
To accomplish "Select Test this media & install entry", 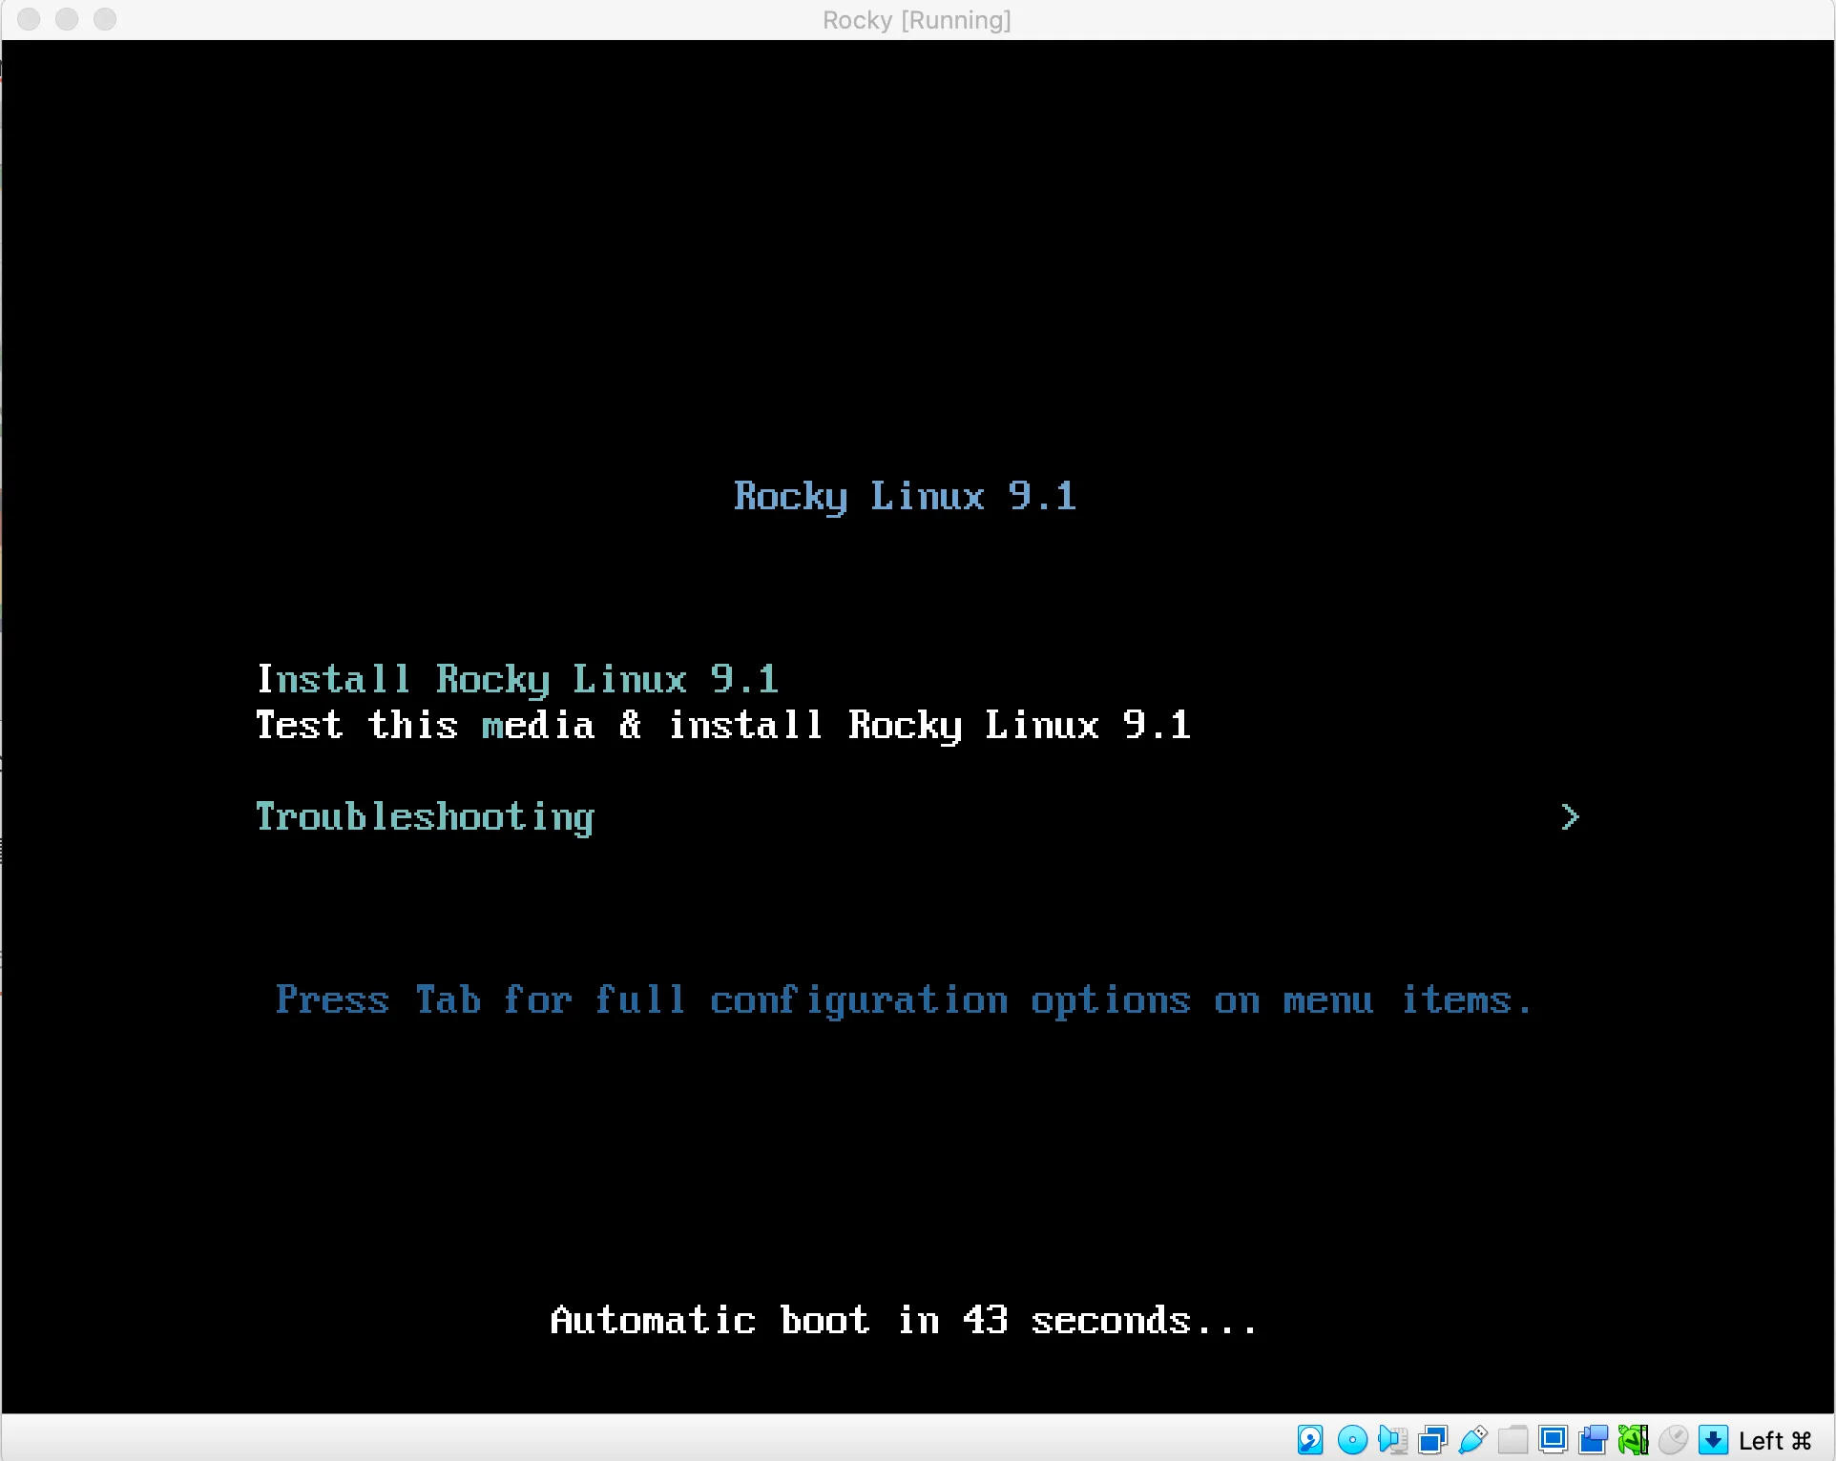I will [722, 725].
